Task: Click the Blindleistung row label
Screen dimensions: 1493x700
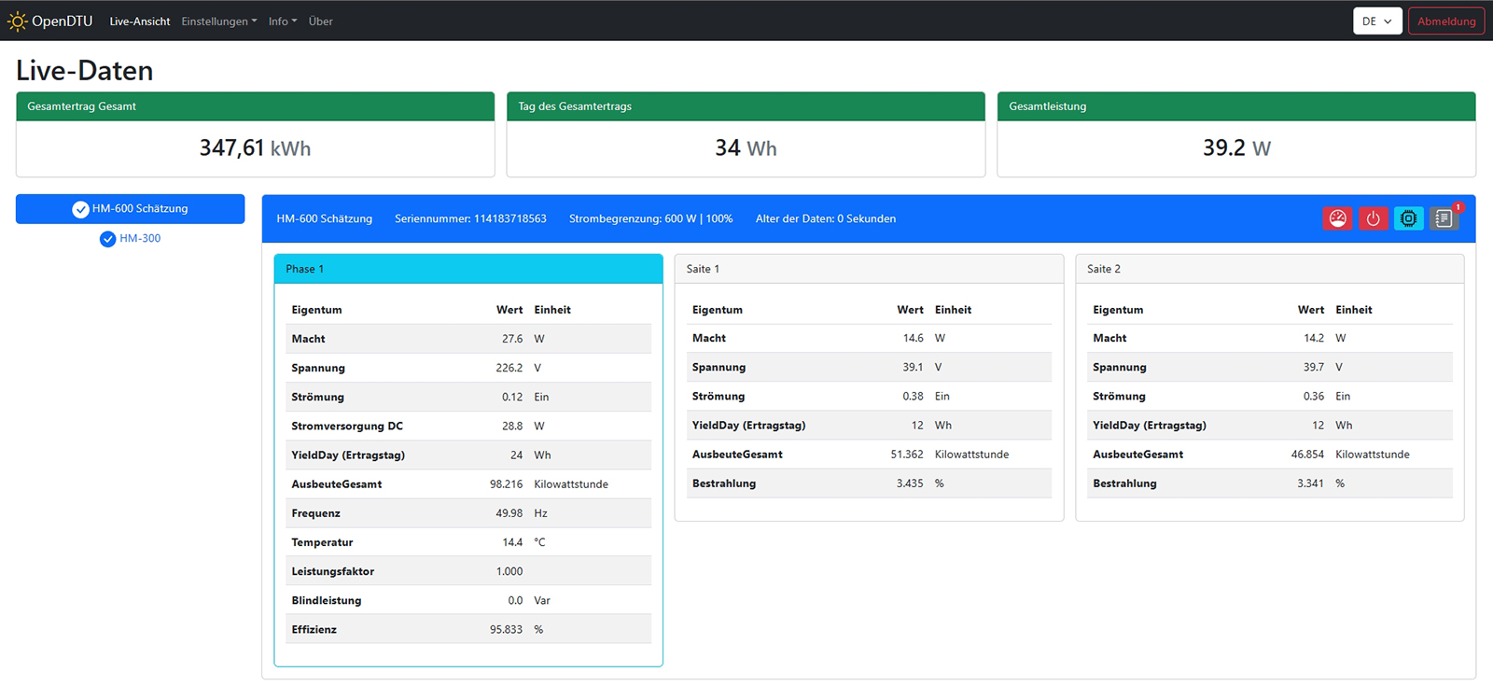Action: click(327, 600)
